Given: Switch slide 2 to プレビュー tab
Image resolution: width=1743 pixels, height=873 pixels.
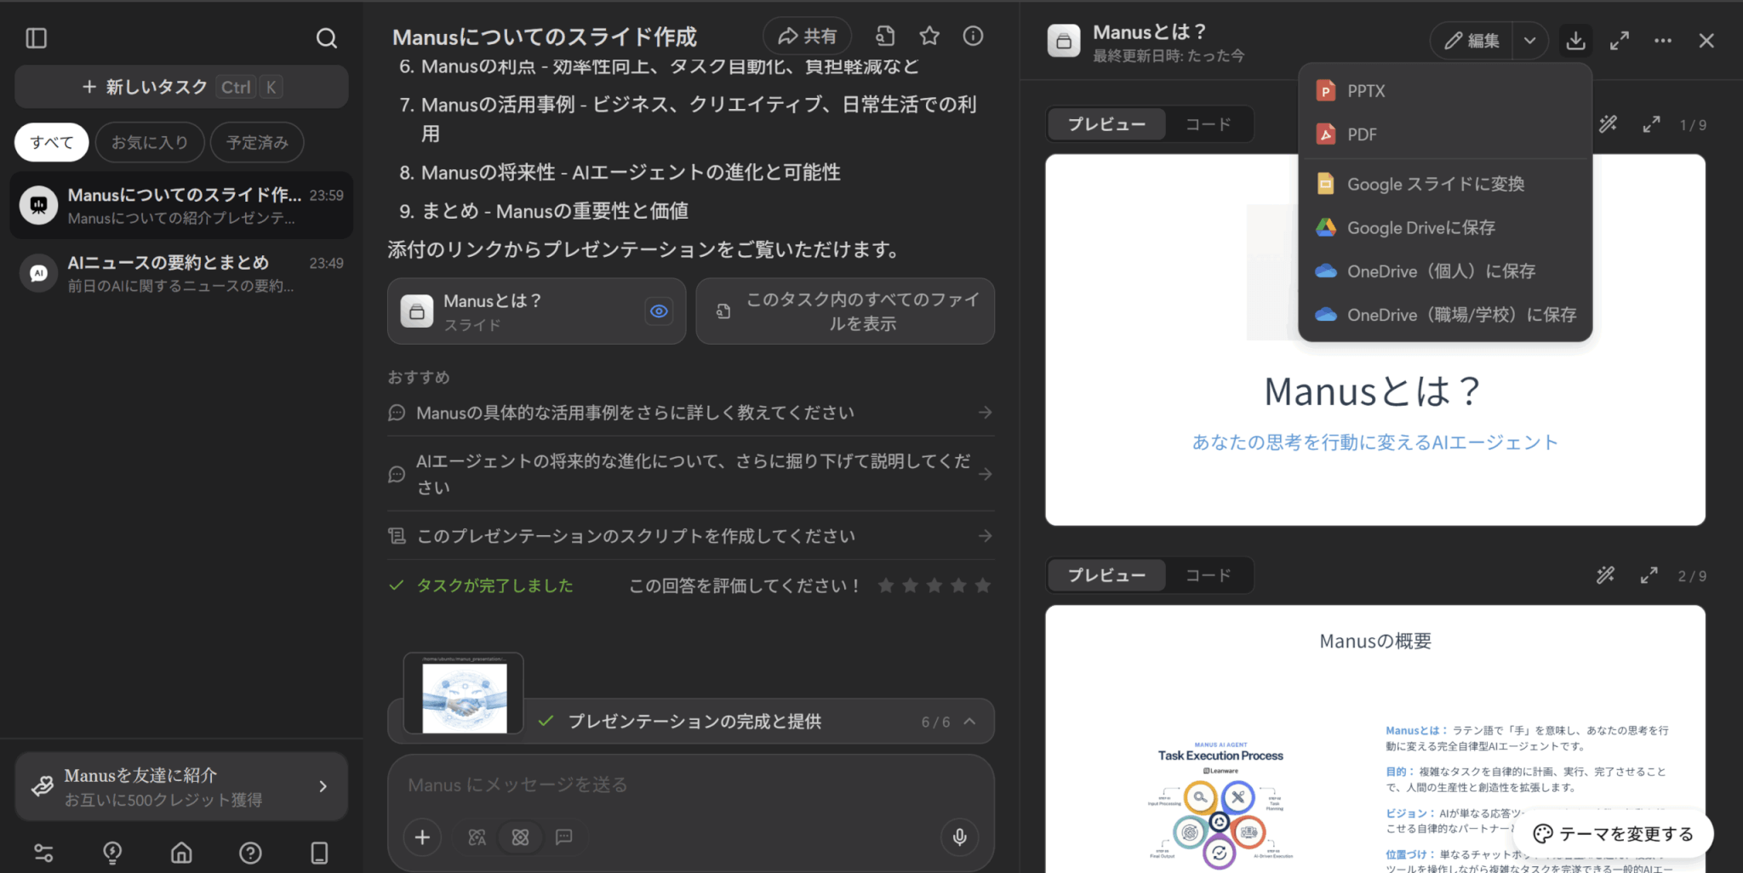Looking at the screenshot, I should [x=1106, y=575].
